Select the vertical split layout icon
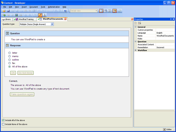176x132 pixels. pyautogui.click(x=109, y=11)
